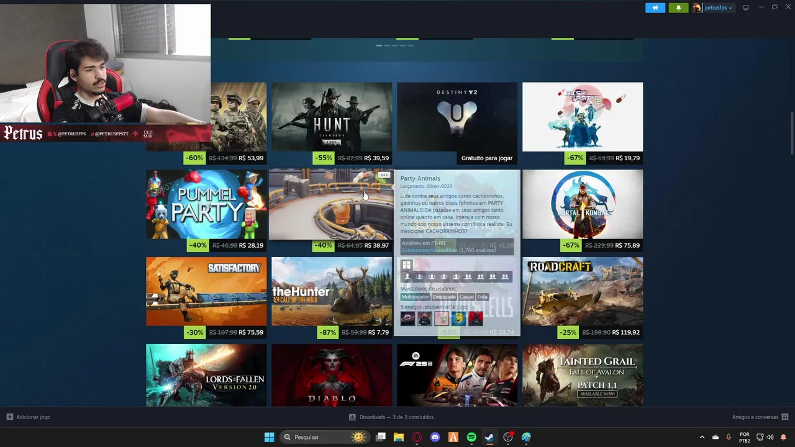Click the Adicionar jogo plus icon
This screenshot has width=795, height=447.
[9, 417]
